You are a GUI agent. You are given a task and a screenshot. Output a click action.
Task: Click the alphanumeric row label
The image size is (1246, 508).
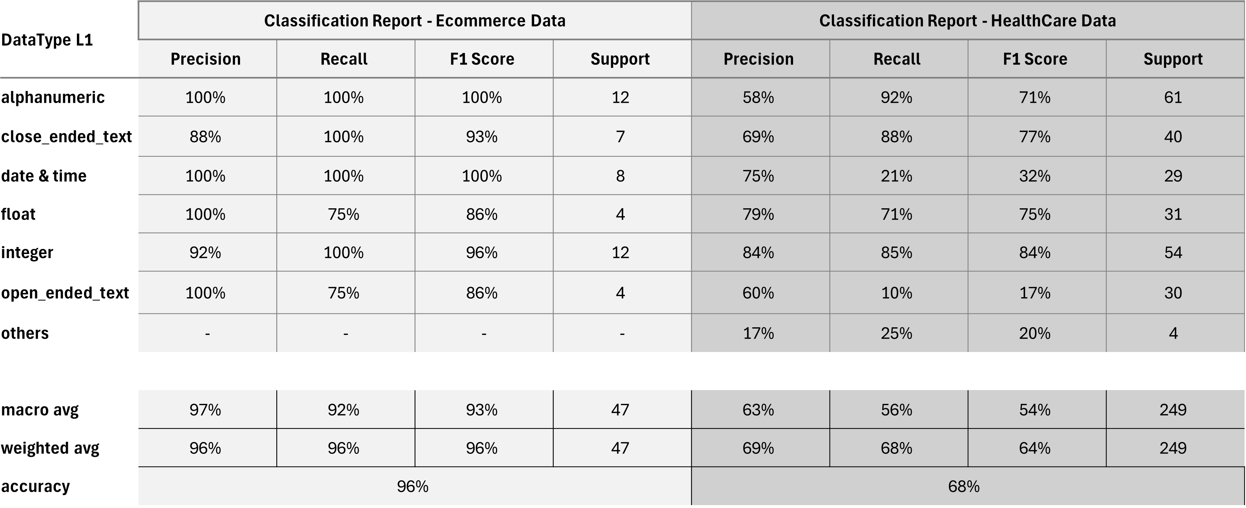[x=53, y=98]
